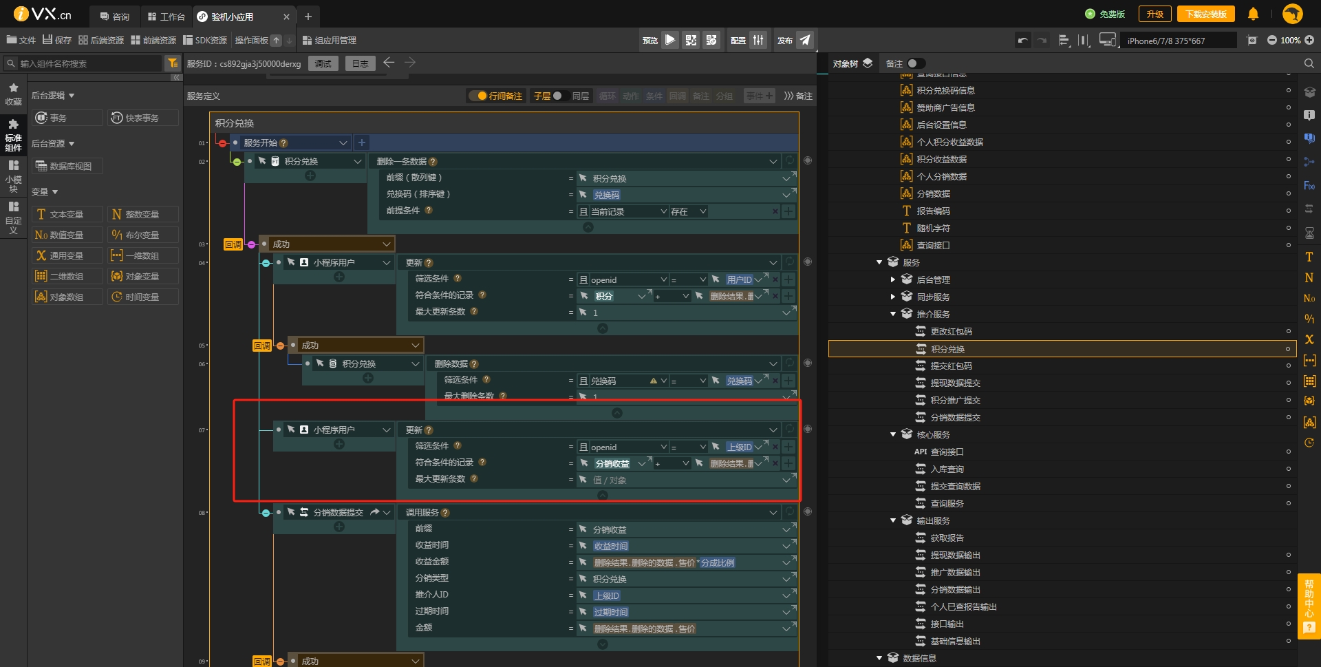The image size is (1321, 667).
Task: Click the redo arrow icon
Action: pos(1042,41)
